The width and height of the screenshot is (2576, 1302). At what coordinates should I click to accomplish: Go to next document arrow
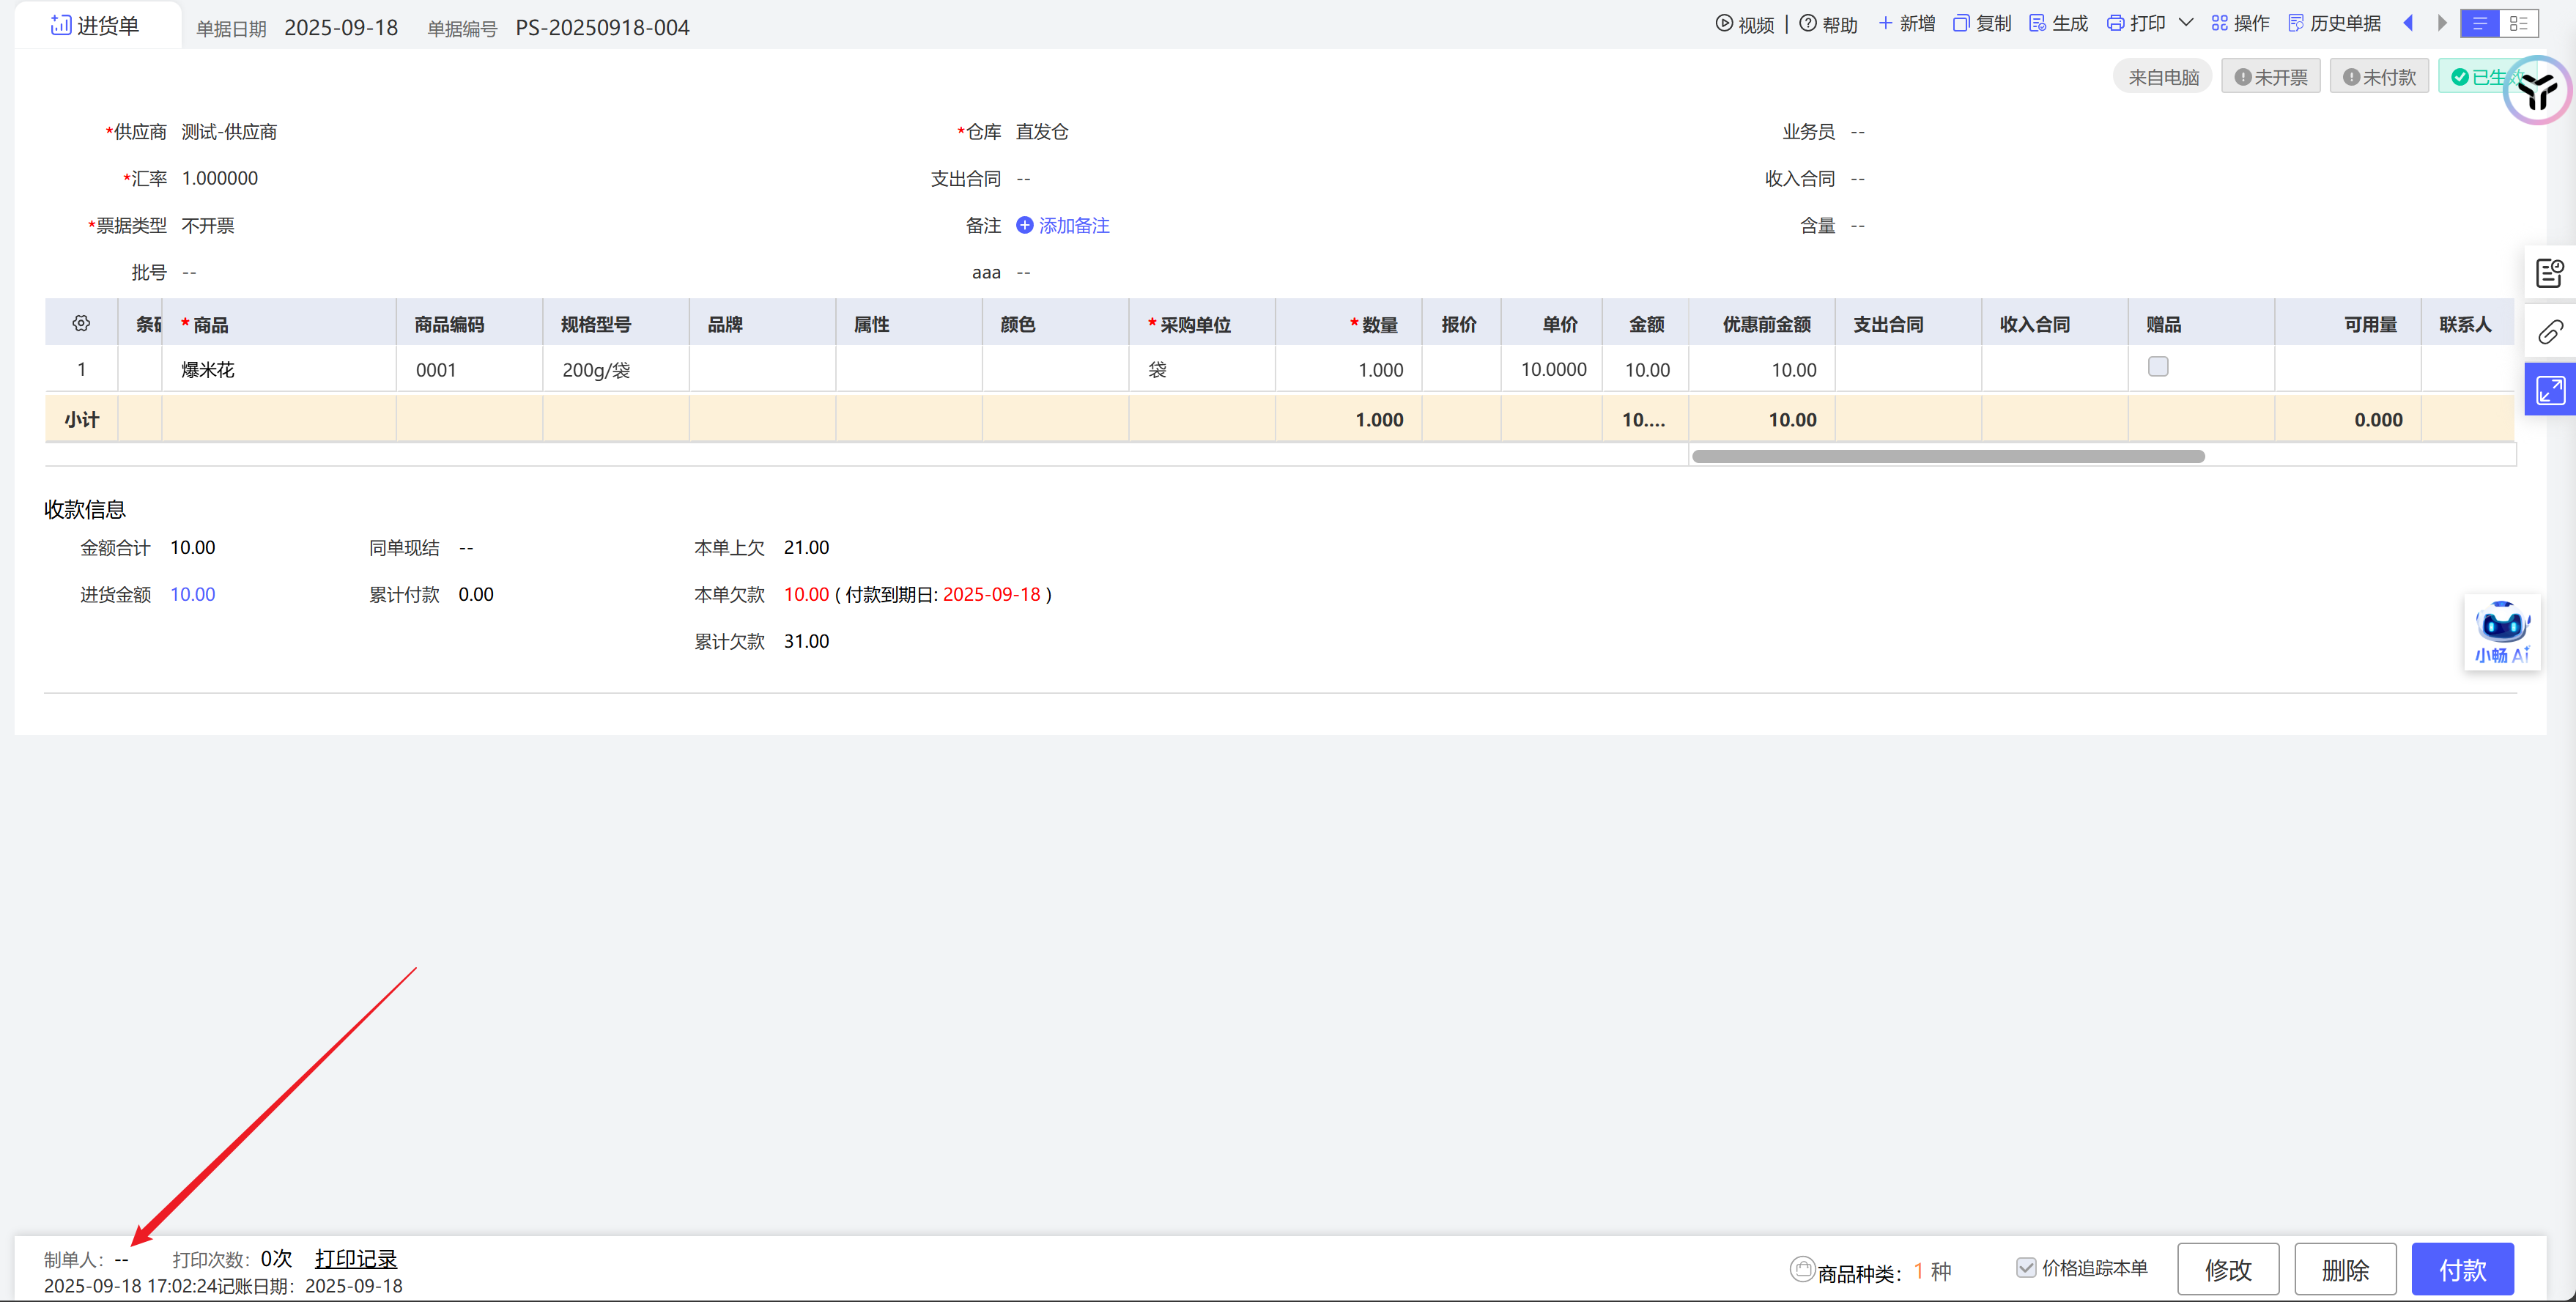point(2441,23)
